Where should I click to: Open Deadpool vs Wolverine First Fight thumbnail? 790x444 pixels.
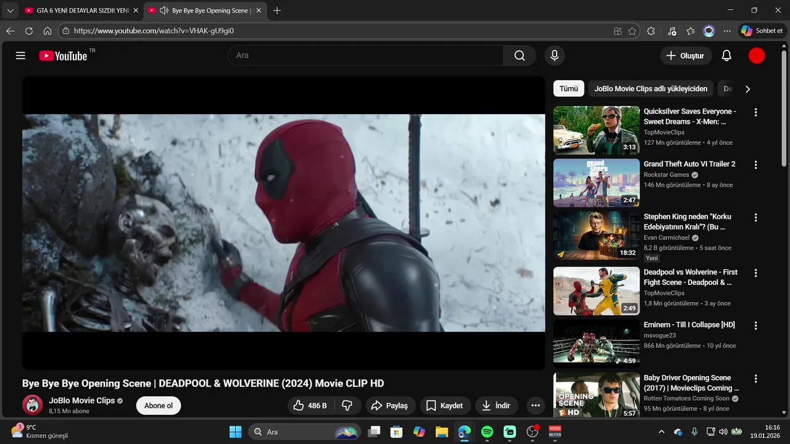click(596, 290)
